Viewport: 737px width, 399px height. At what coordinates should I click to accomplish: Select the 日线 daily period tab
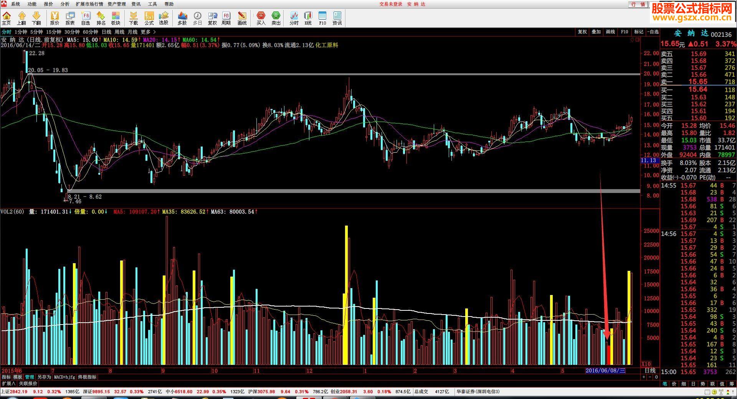tap(106, 32)
